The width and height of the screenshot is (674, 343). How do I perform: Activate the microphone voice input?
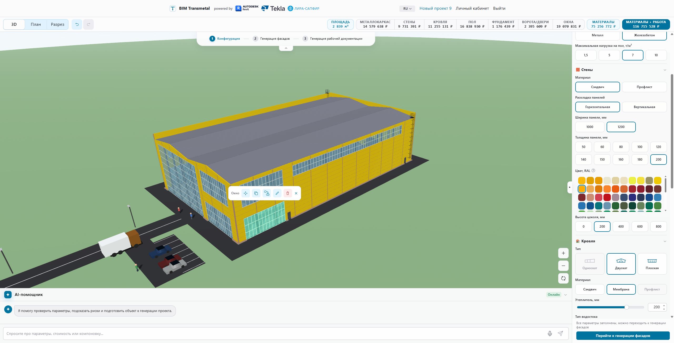[x=550, y=334]
